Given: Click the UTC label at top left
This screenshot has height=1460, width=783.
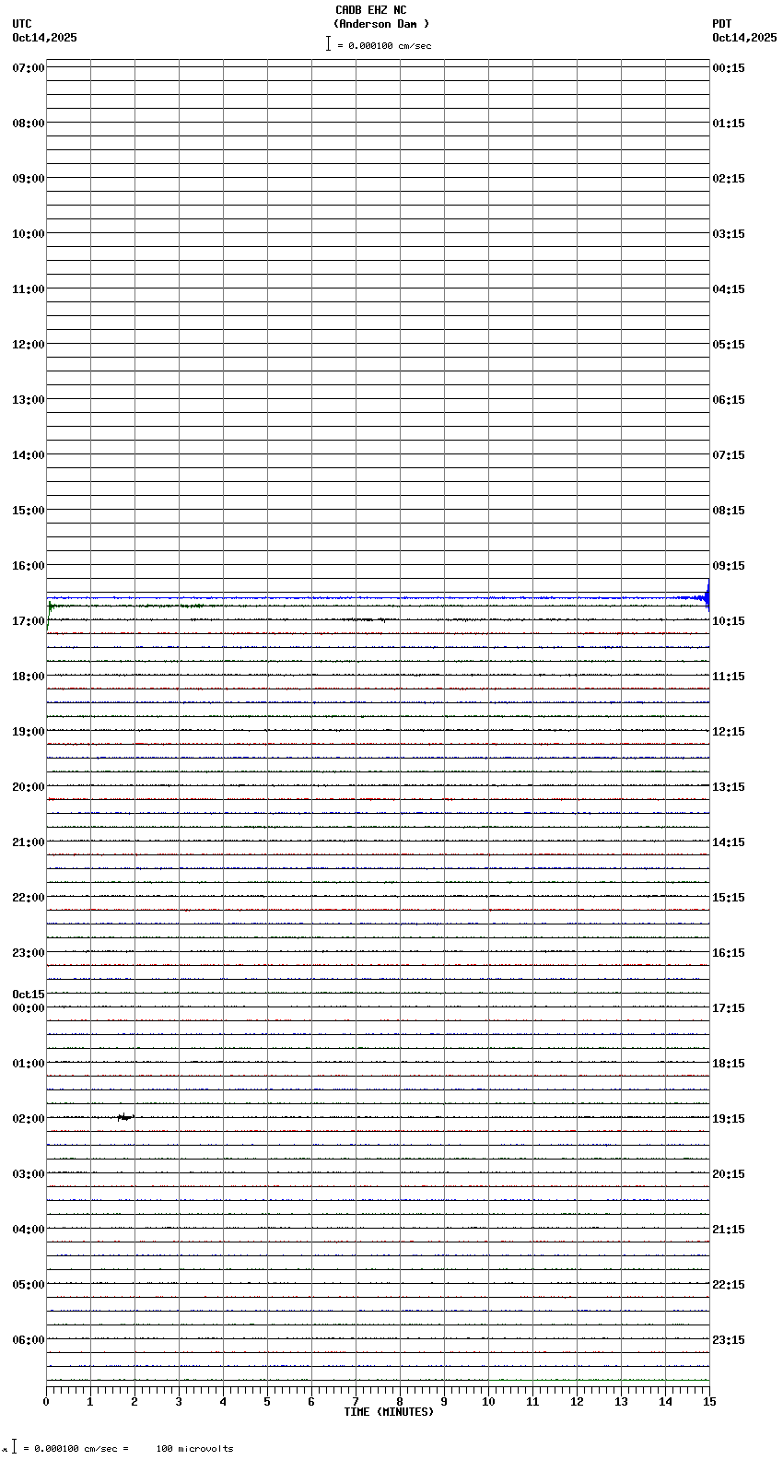Looking at the screenshot, I should coord(22,24).
